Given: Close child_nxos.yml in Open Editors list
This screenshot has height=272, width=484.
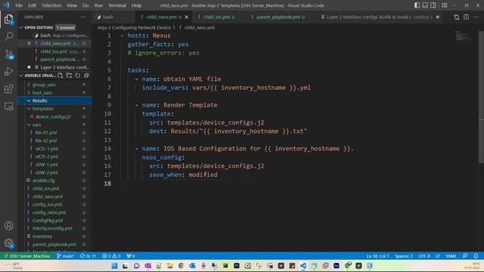Looking at the screenshot, I should point(29,44).
